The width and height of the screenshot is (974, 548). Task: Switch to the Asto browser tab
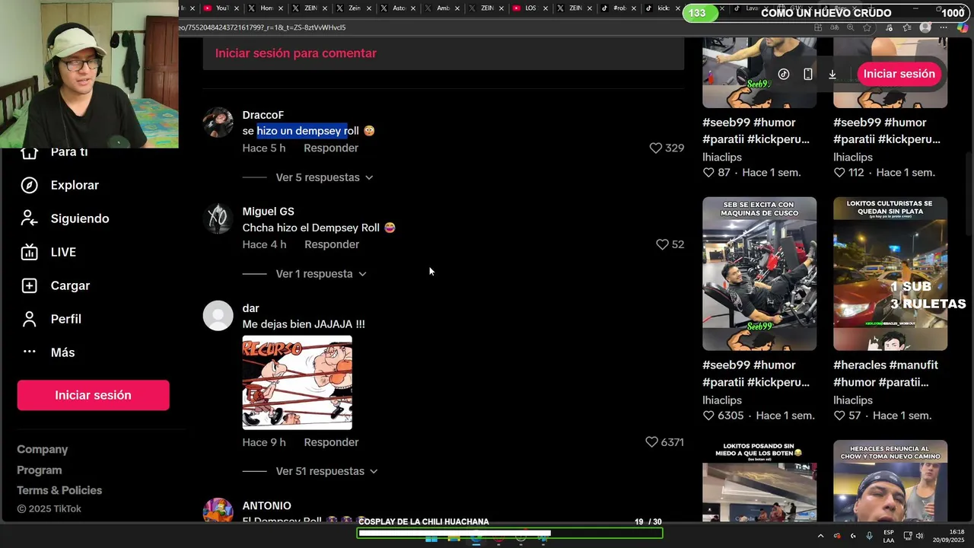398,8
